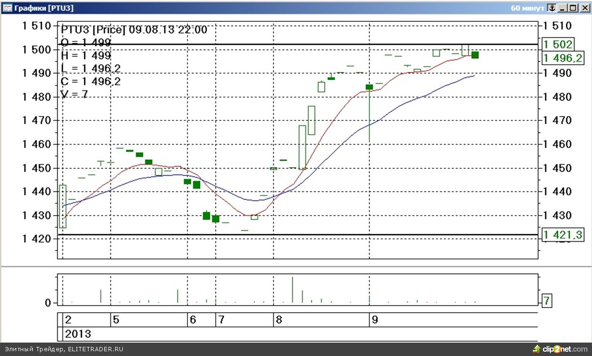Select the 1 496,2 current price label
This screenshot has width=592, height=356.
pos(563,58)
